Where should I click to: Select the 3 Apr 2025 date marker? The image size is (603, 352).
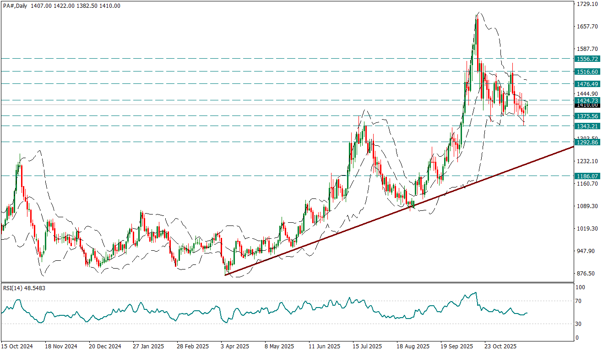coord(235,346)
